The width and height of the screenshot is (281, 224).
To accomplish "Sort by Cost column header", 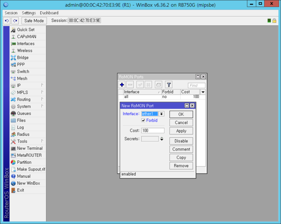I will point(190,92).
